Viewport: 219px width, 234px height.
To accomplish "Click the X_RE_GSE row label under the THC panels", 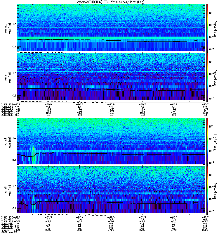I will 7,217.
